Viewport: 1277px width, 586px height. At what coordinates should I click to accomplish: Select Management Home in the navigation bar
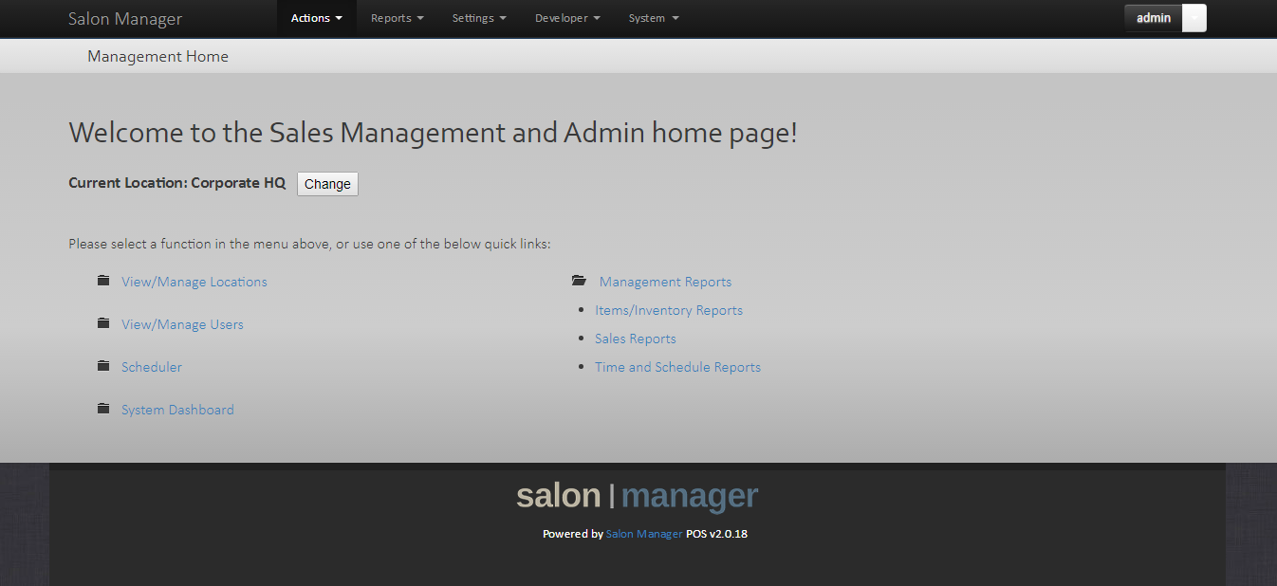coord(157,56)
